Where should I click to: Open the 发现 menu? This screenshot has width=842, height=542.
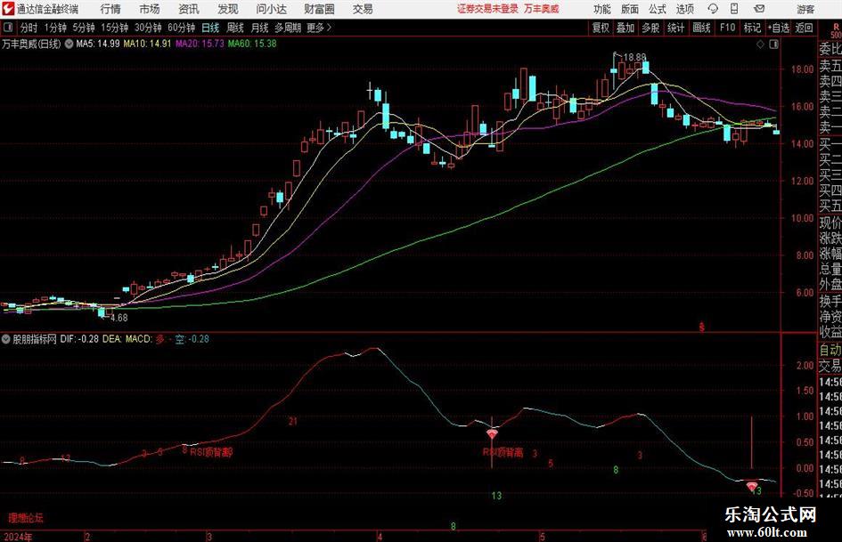228,9
